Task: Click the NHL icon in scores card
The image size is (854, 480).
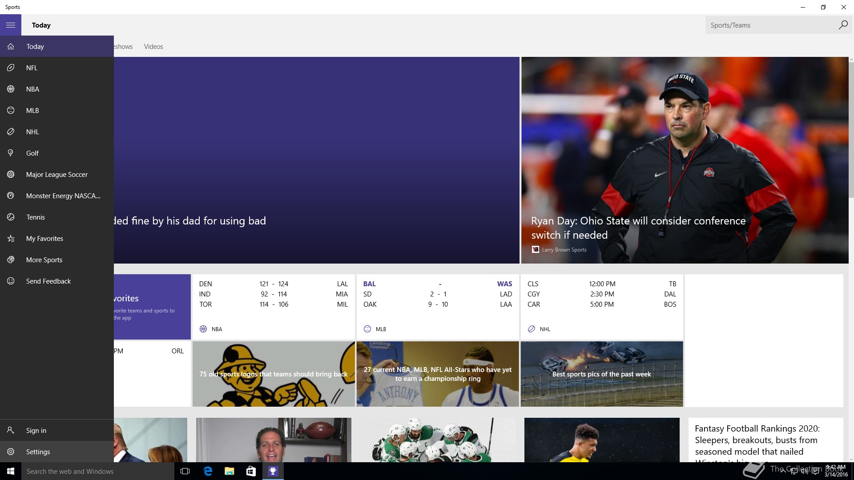Action: point(532,329)
